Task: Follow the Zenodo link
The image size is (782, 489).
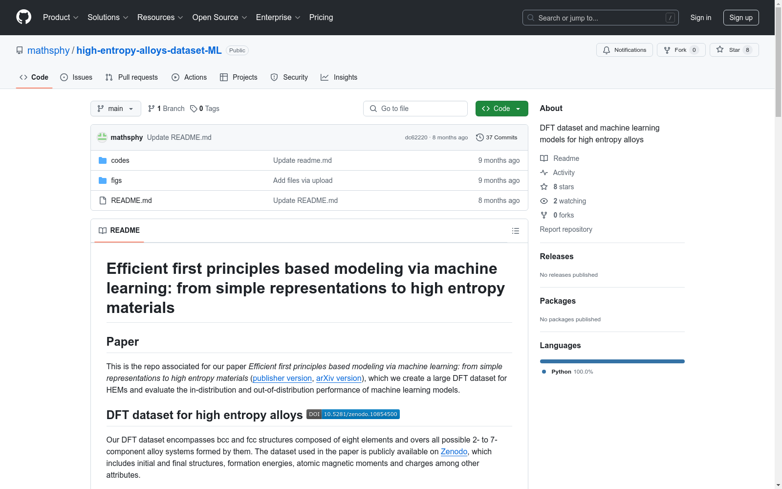Action: [x=454, y=451]
